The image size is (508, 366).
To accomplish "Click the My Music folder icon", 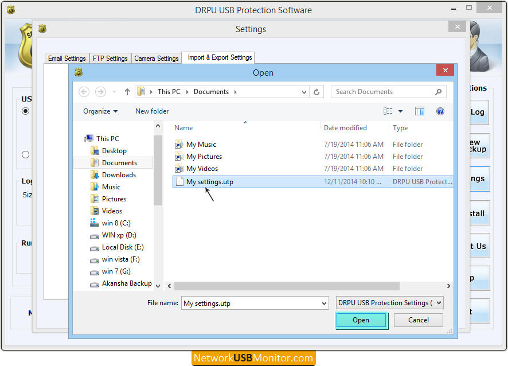I will [179, 145].
